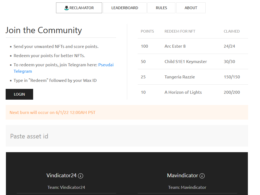
Task: Show info icon next to Mavindicator
Action: coord(202,176)
